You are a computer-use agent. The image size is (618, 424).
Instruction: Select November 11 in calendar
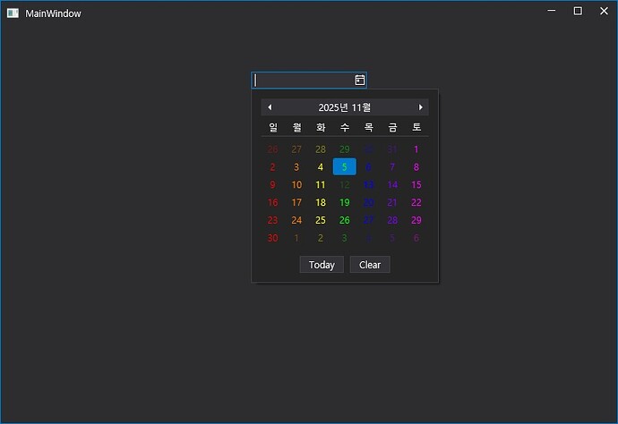pos(321,184)
